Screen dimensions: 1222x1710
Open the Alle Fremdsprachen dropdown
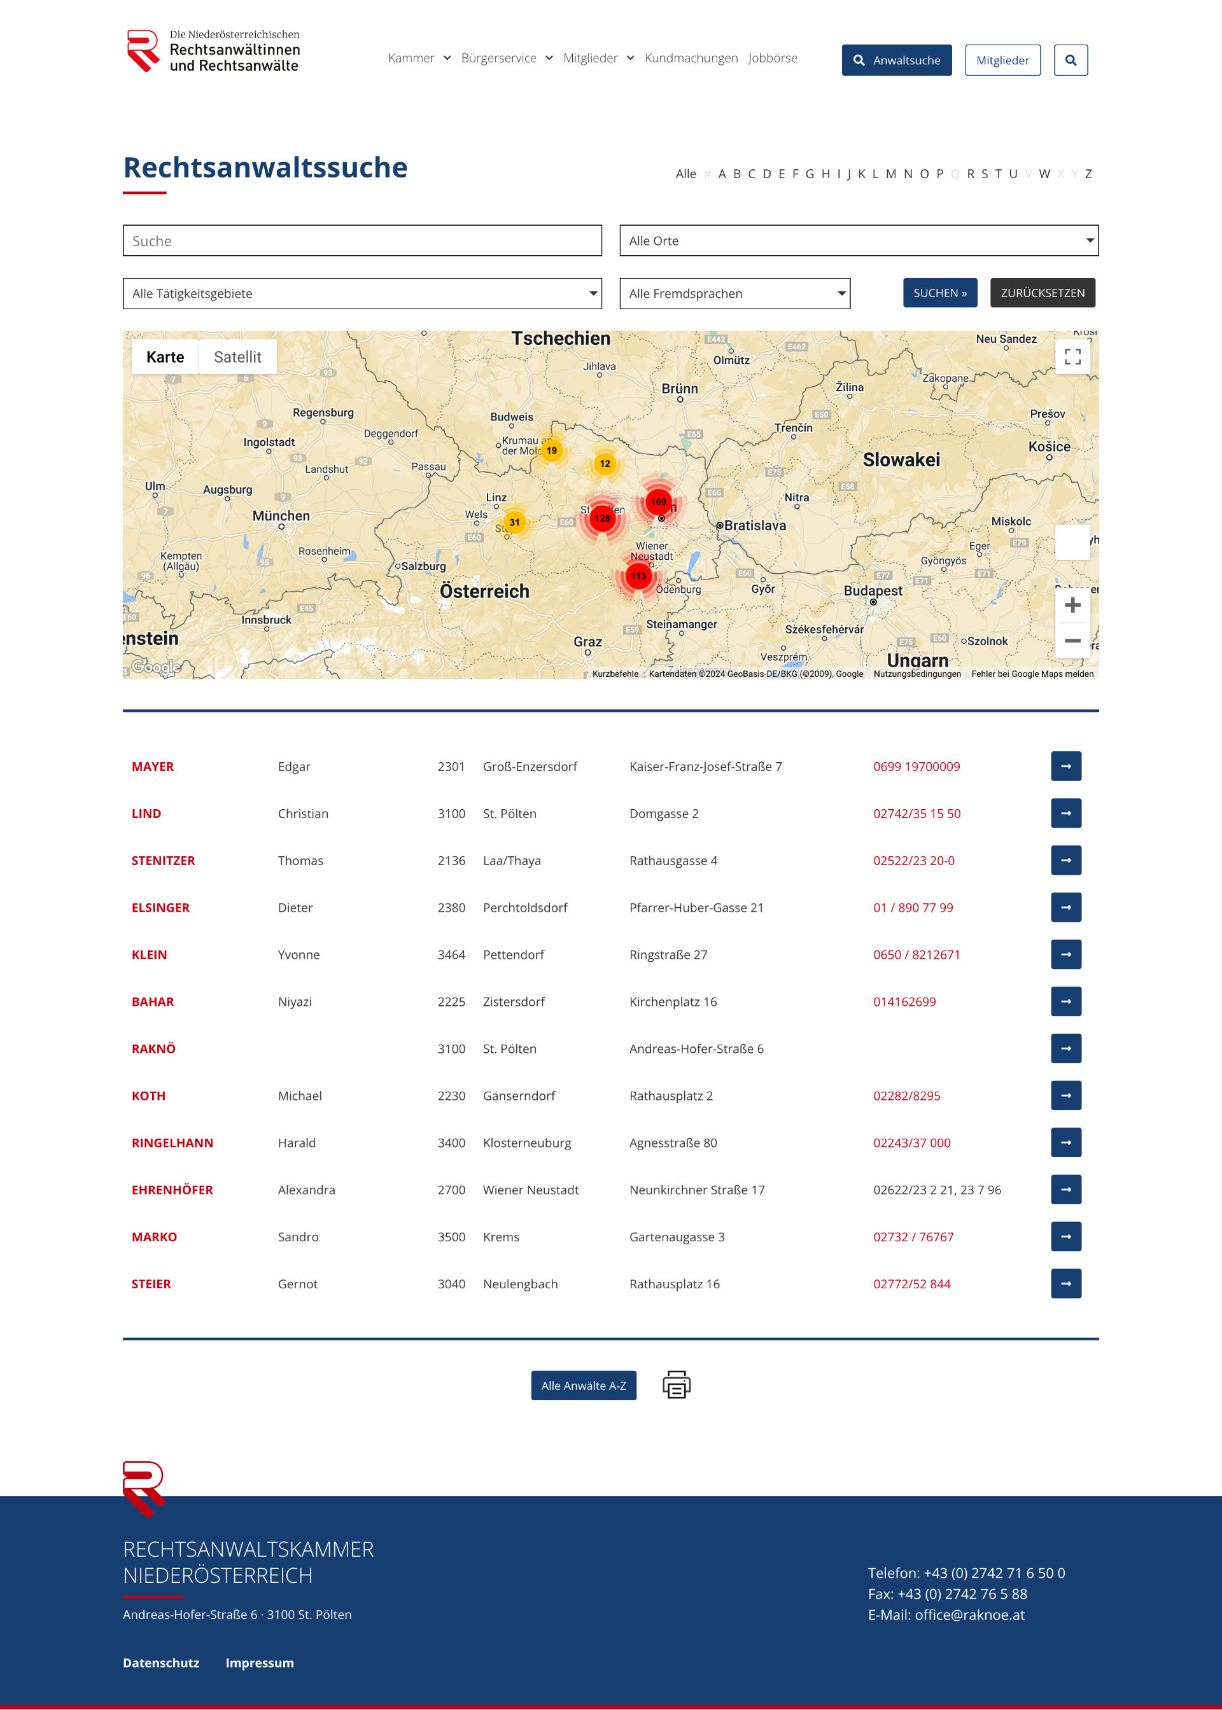(734, 293)
